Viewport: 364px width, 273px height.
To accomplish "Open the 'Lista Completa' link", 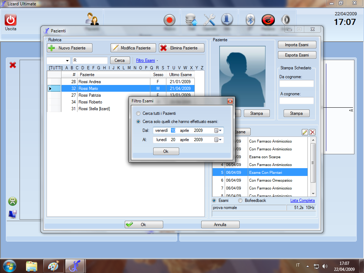I will (x=302, y=200).
